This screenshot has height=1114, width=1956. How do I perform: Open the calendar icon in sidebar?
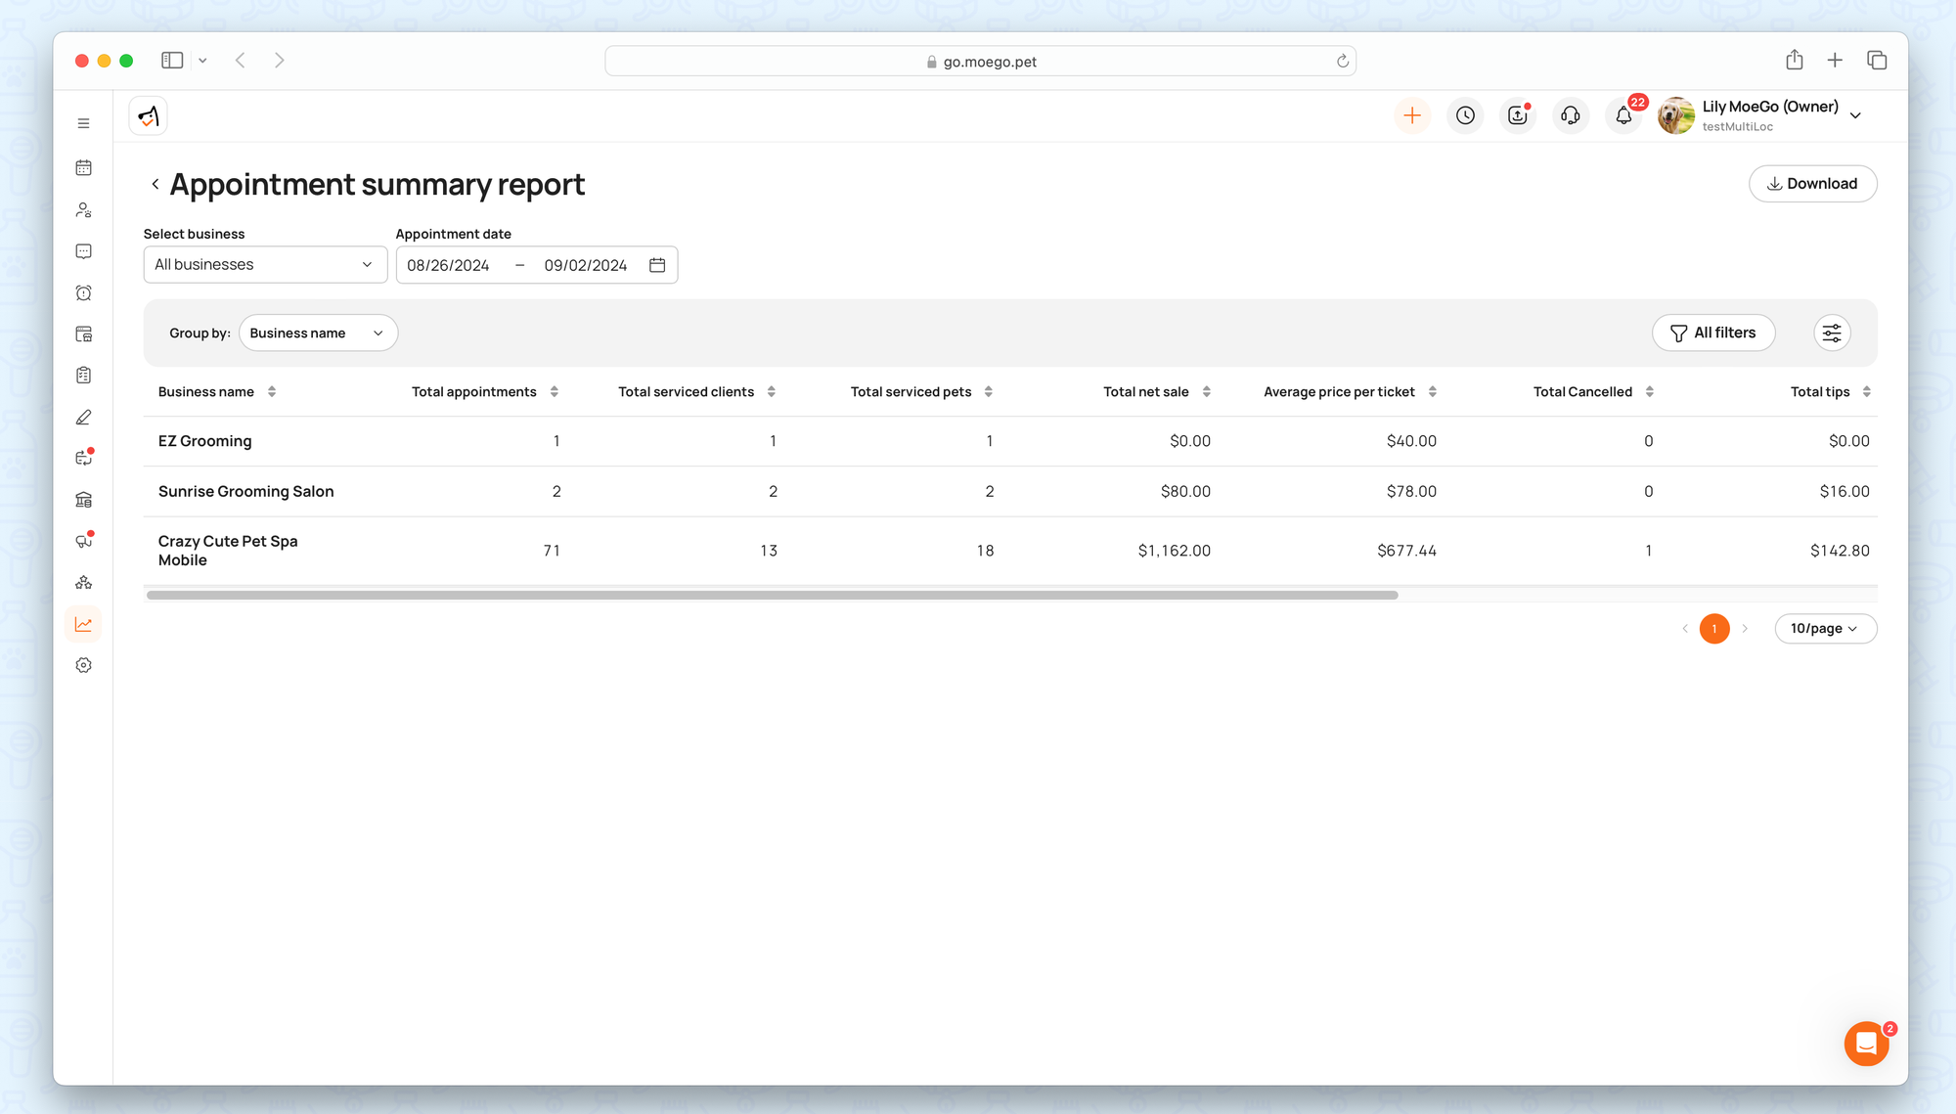84,168
